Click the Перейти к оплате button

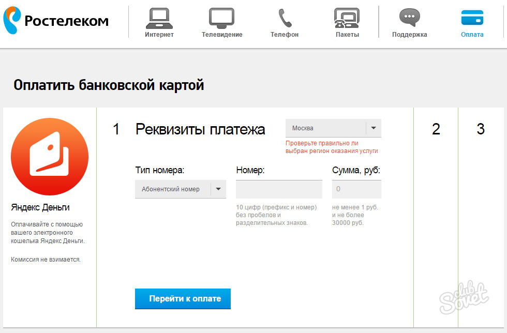[183, 299]
